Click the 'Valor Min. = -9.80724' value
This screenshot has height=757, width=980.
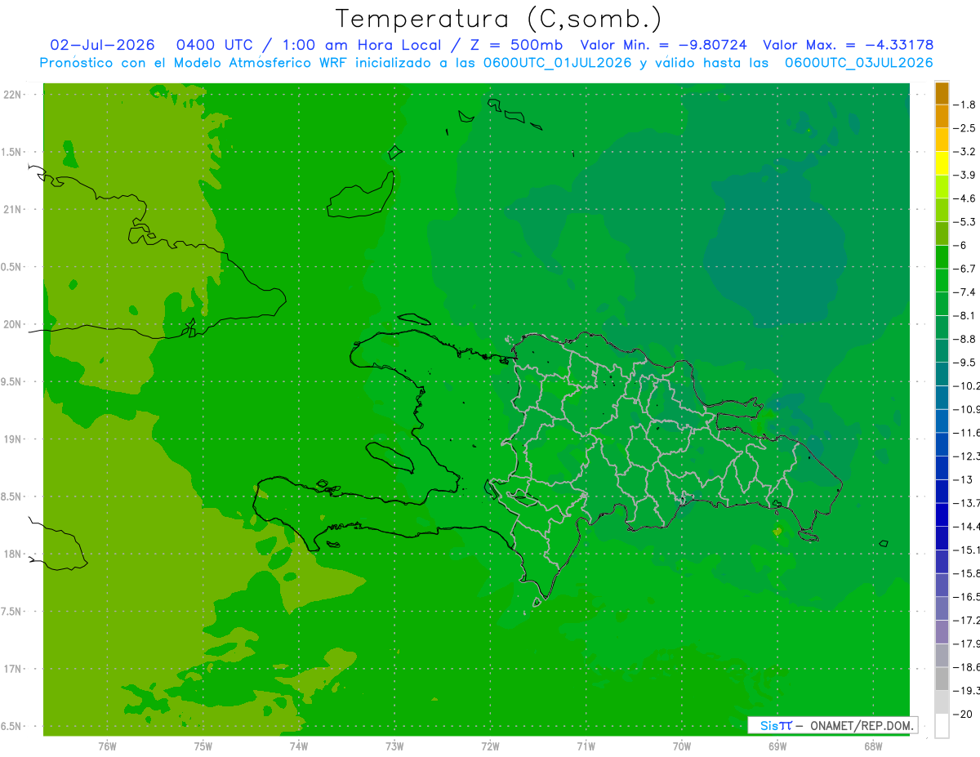tap(664, 45)
